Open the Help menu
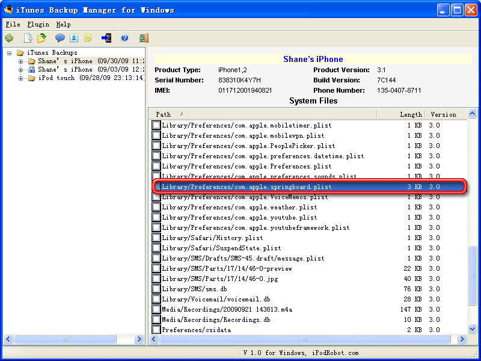 pyautogui.click(x=63, y=24)
